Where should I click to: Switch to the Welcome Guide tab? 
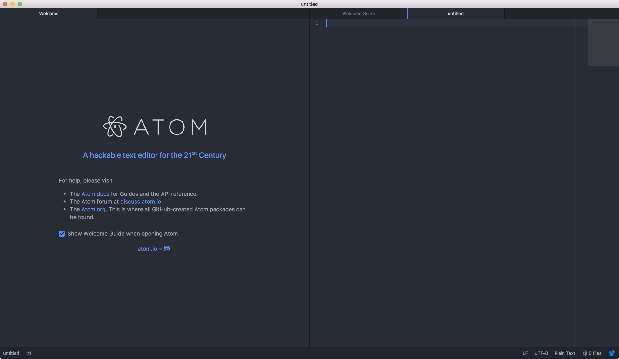358,13
